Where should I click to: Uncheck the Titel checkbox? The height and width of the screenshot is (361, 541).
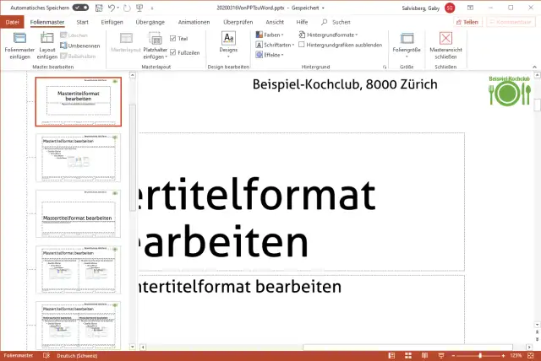tap(173, 38)
